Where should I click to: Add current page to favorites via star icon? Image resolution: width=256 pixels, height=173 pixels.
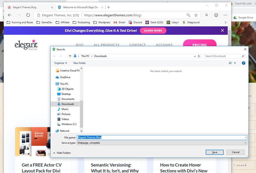[x=196, y=15]
